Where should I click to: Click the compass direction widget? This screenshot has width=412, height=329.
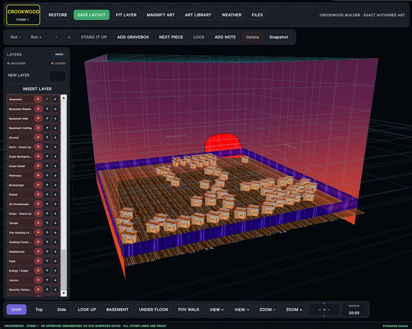[325, 310]
